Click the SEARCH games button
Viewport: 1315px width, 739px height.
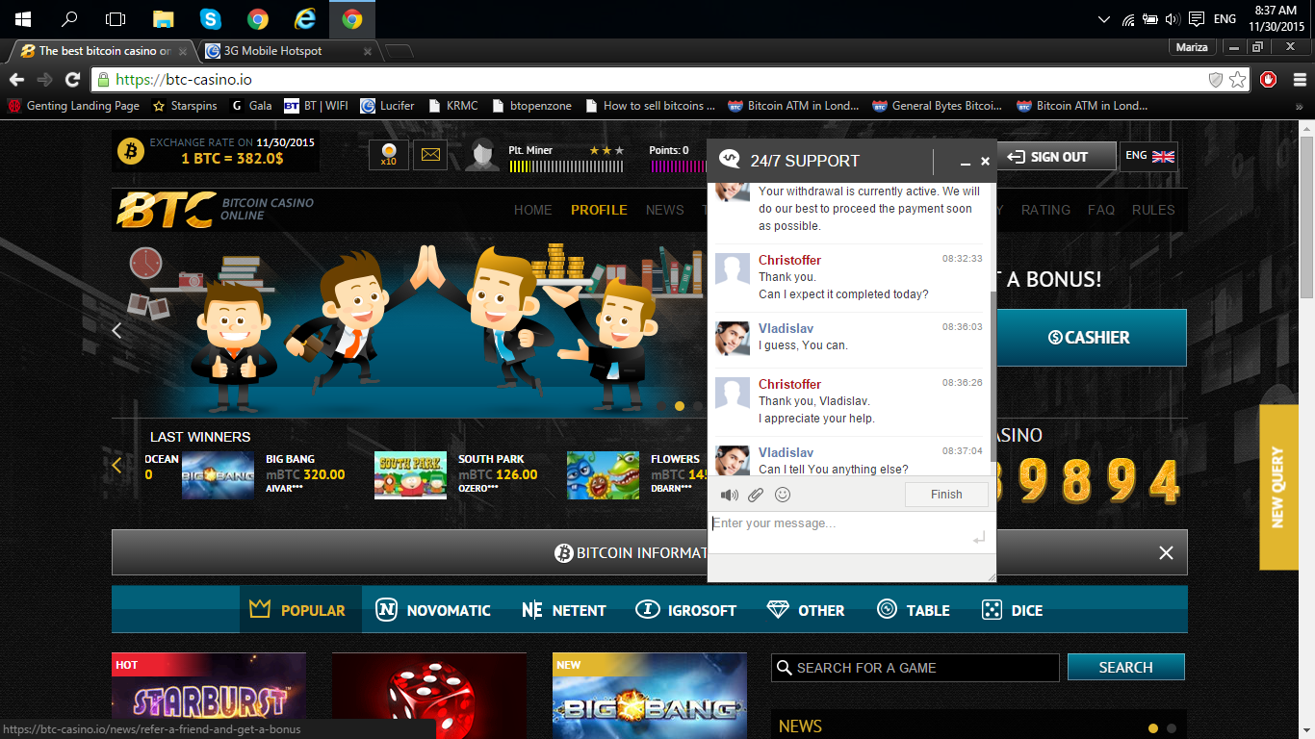1126,667
